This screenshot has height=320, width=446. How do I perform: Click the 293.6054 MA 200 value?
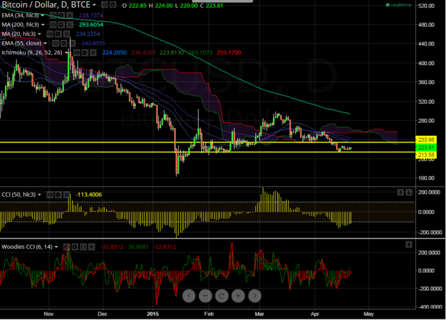[x=91, y=25]
